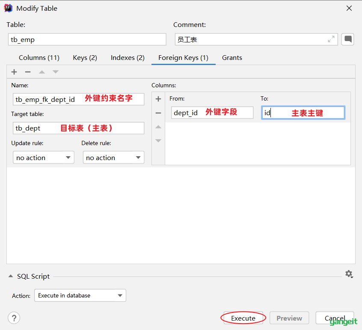
Task: Open help with question mark button
Action: tap(14, 318)
